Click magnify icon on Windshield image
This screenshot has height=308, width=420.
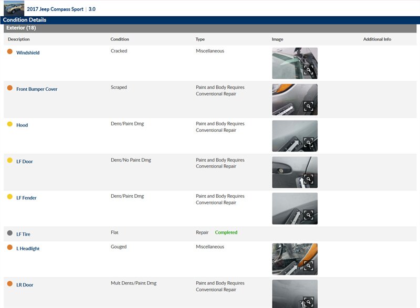309,70
